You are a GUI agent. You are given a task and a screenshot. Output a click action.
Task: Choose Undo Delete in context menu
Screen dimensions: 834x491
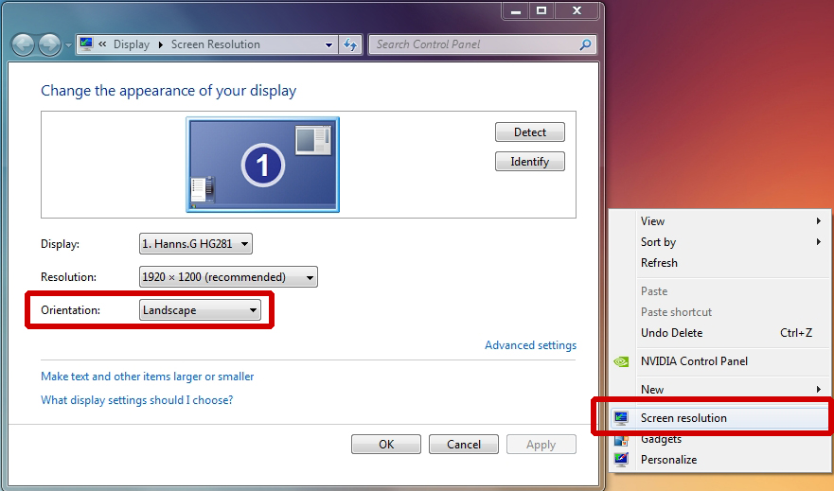[x=720, y=333]
